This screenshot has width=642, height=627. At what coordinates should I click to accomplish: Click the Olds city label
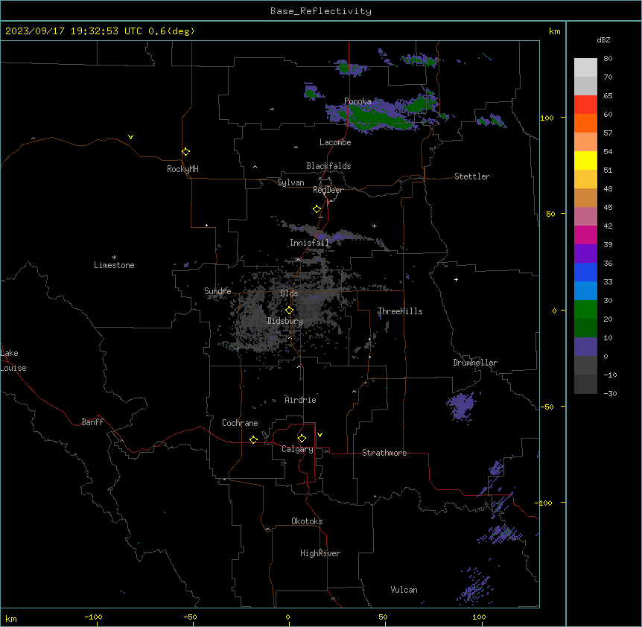tap(289, 293)
